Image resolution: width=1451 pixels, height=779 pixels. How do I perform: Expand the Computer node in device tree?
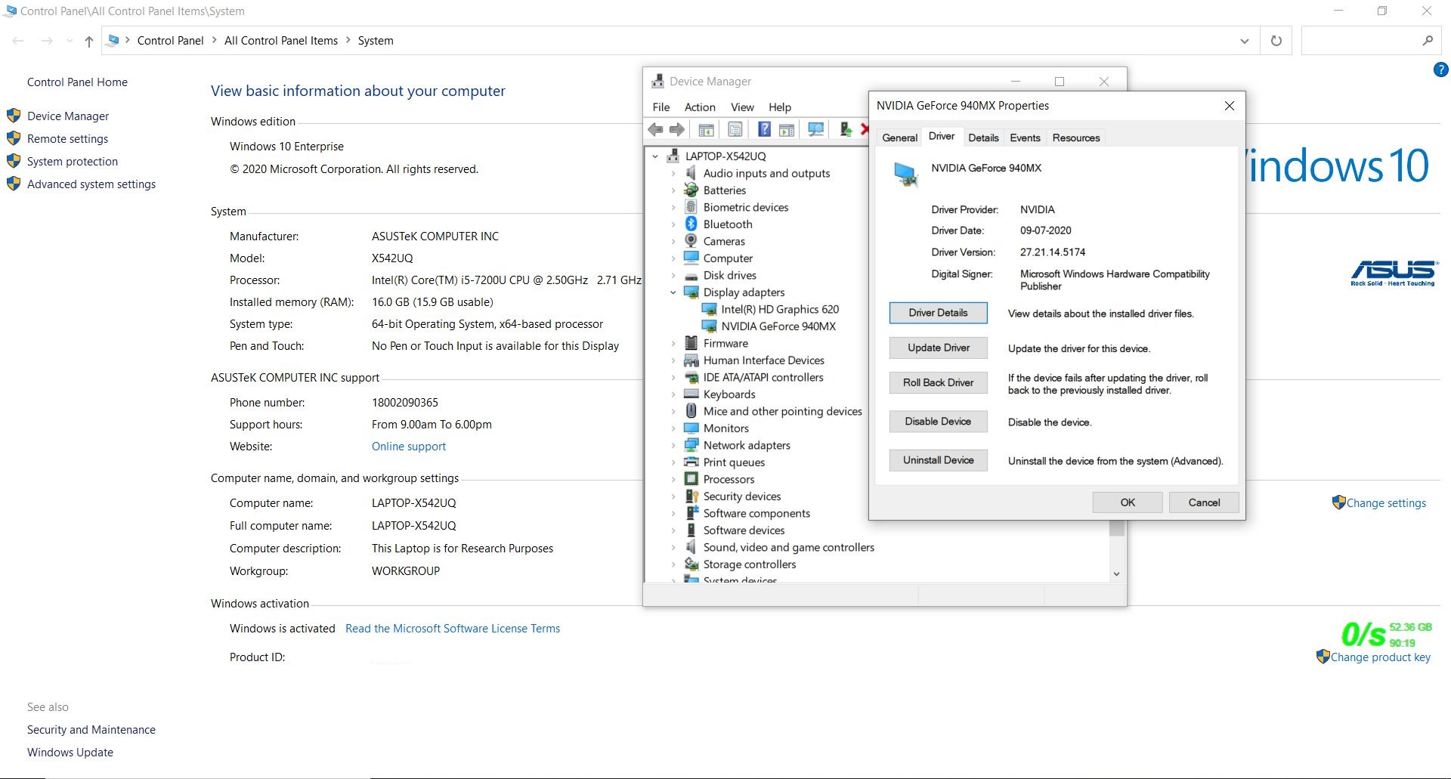pyautogui.click(x=673, y=258)
